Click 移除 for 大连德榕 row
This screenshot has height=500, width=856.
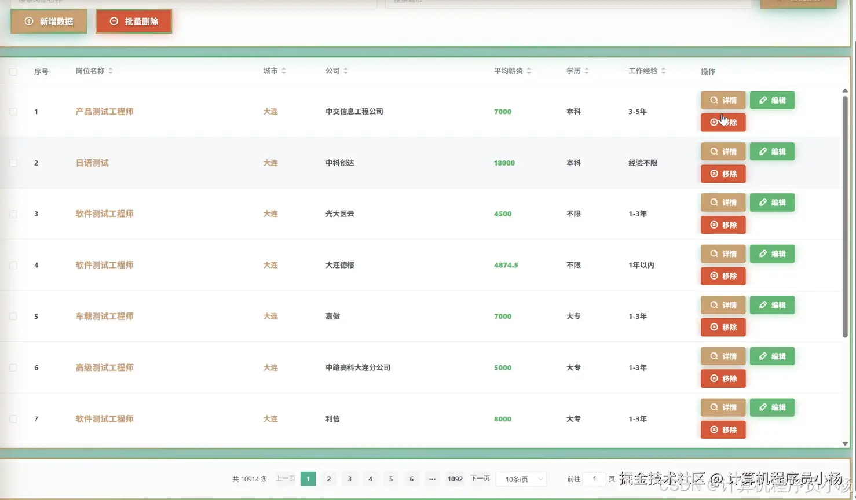pos(723,276)
